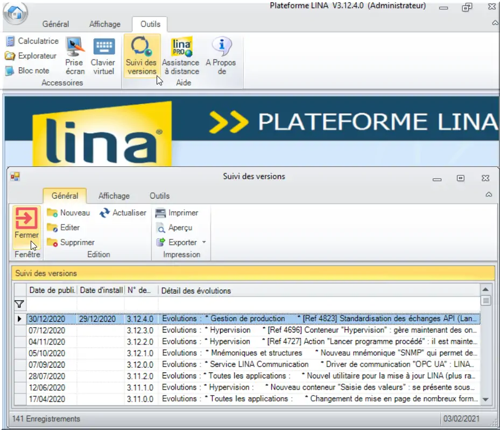This screenshot has width=500, height=430.
Task: Open the Aperçu print preview
Action: click(x=174, y=228)
